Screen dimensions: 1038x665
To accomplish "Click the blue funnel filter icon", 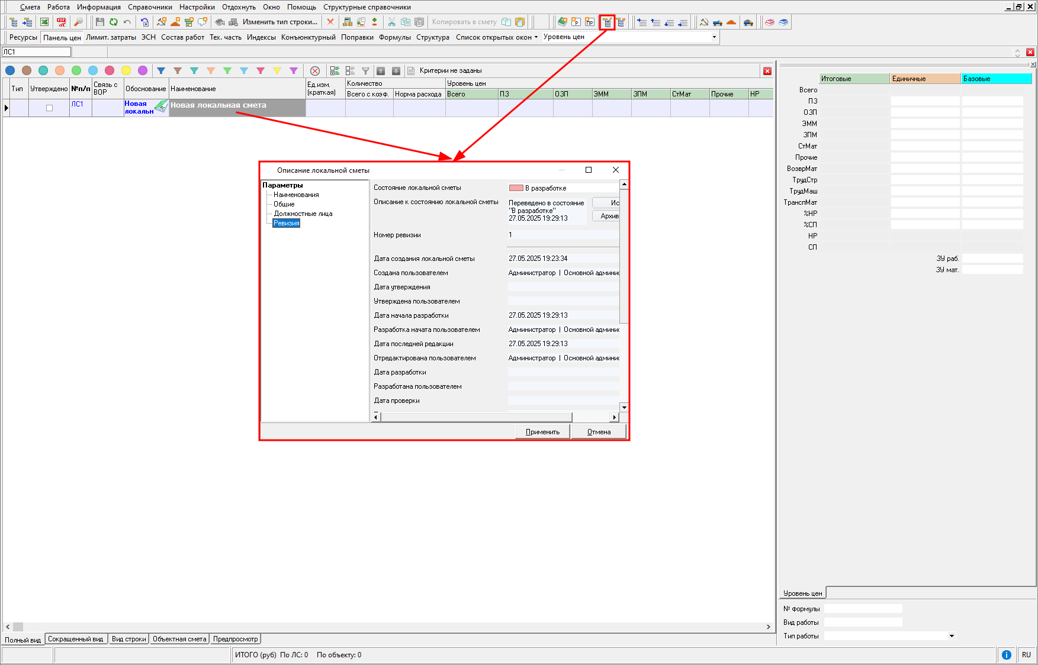I will click(x=161, y=71).
